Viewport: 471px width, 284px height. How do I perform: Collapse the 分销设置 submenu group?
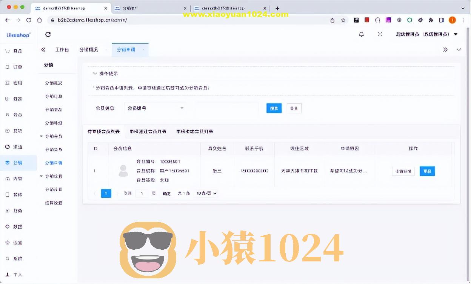(x=54, y=176)
